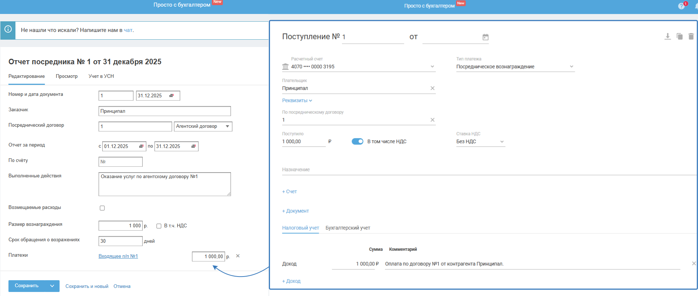Clear the Плательщик field value
This screenshot has height=296, width=698.
point(432,88)
